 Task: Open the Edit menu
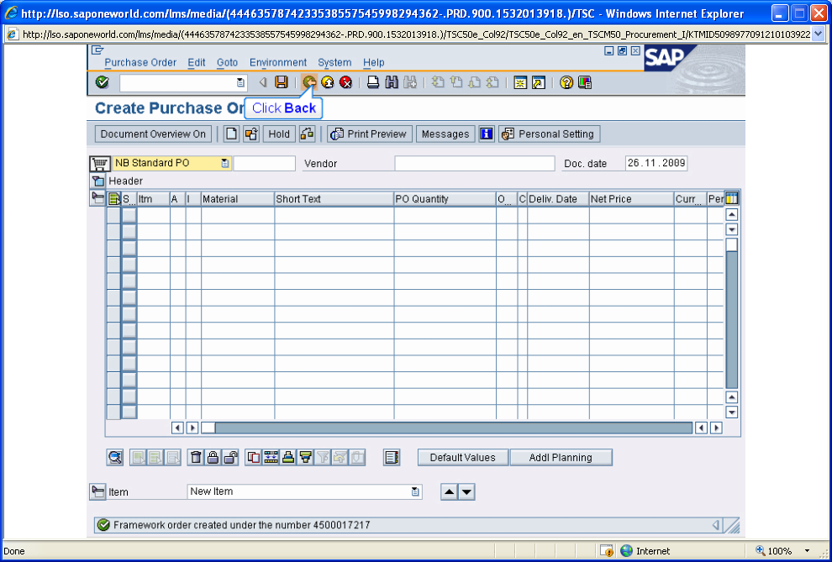(x=197, y=62)
